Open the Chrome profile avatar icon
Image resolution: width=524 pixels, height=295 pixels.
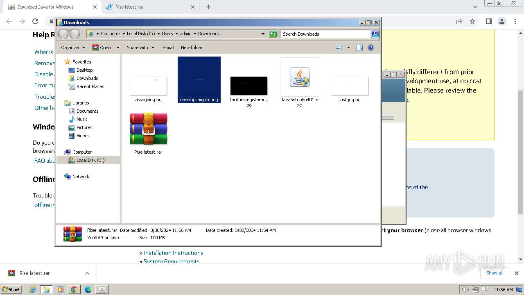point(502,21)
